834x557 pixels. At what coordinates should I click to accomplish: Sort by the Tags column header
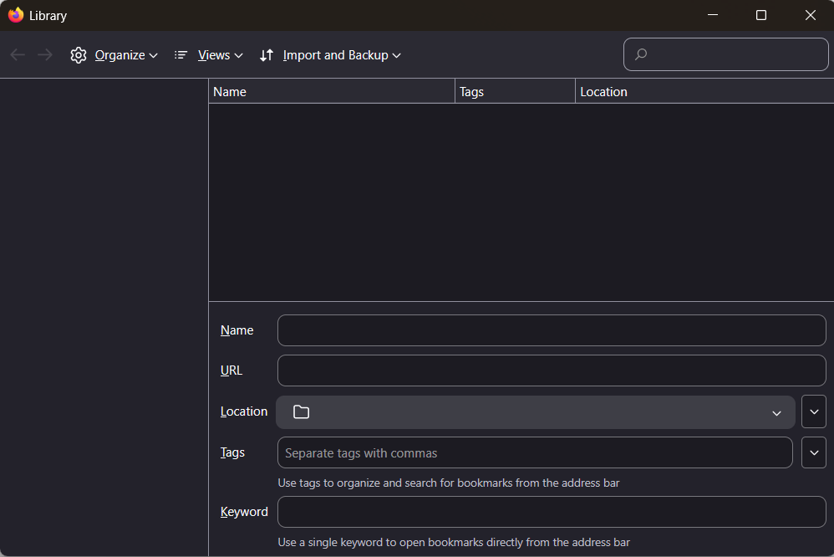click(x=515, y=92)
